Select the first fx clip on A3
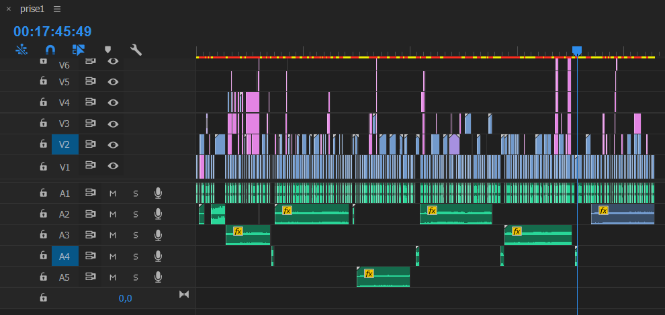Image resolution: width=665 pixels, height=315 pixels. click(x=248, y=235)
